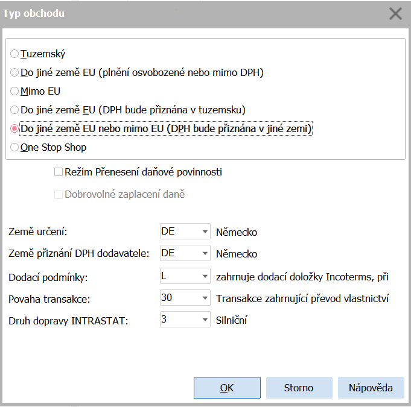Select the Tuzemský radio option
The width and height of the screenshot is (411, 407).
point(15,54)
